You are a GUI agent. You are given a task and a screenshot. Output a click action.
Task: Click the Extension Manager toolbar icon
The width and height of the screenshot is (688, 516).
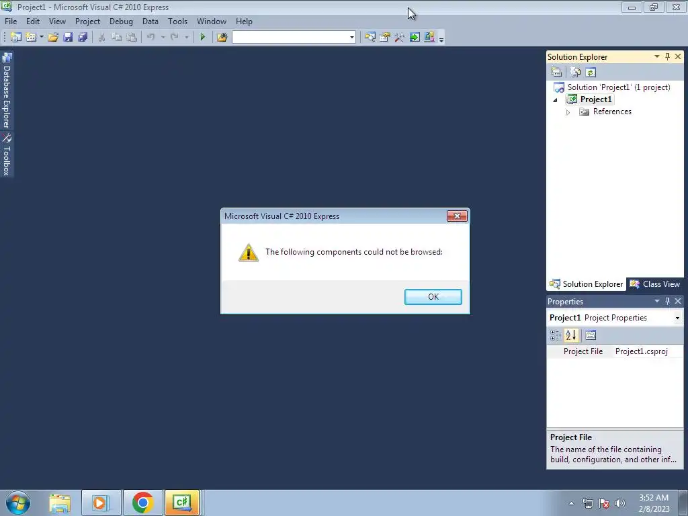[x=429, y=38]
